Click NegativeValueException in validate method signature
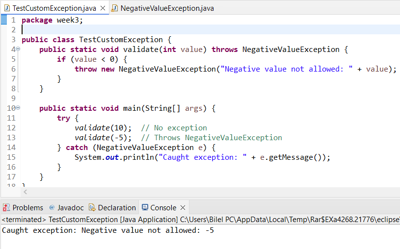The width and height of the screenshot is (400, 249). click(291, 50)
